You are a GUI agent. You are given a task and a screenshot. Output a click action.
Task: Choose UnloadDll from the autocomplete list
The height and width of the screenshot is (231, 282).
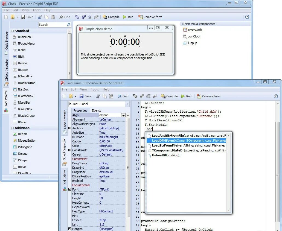point(186,155)
